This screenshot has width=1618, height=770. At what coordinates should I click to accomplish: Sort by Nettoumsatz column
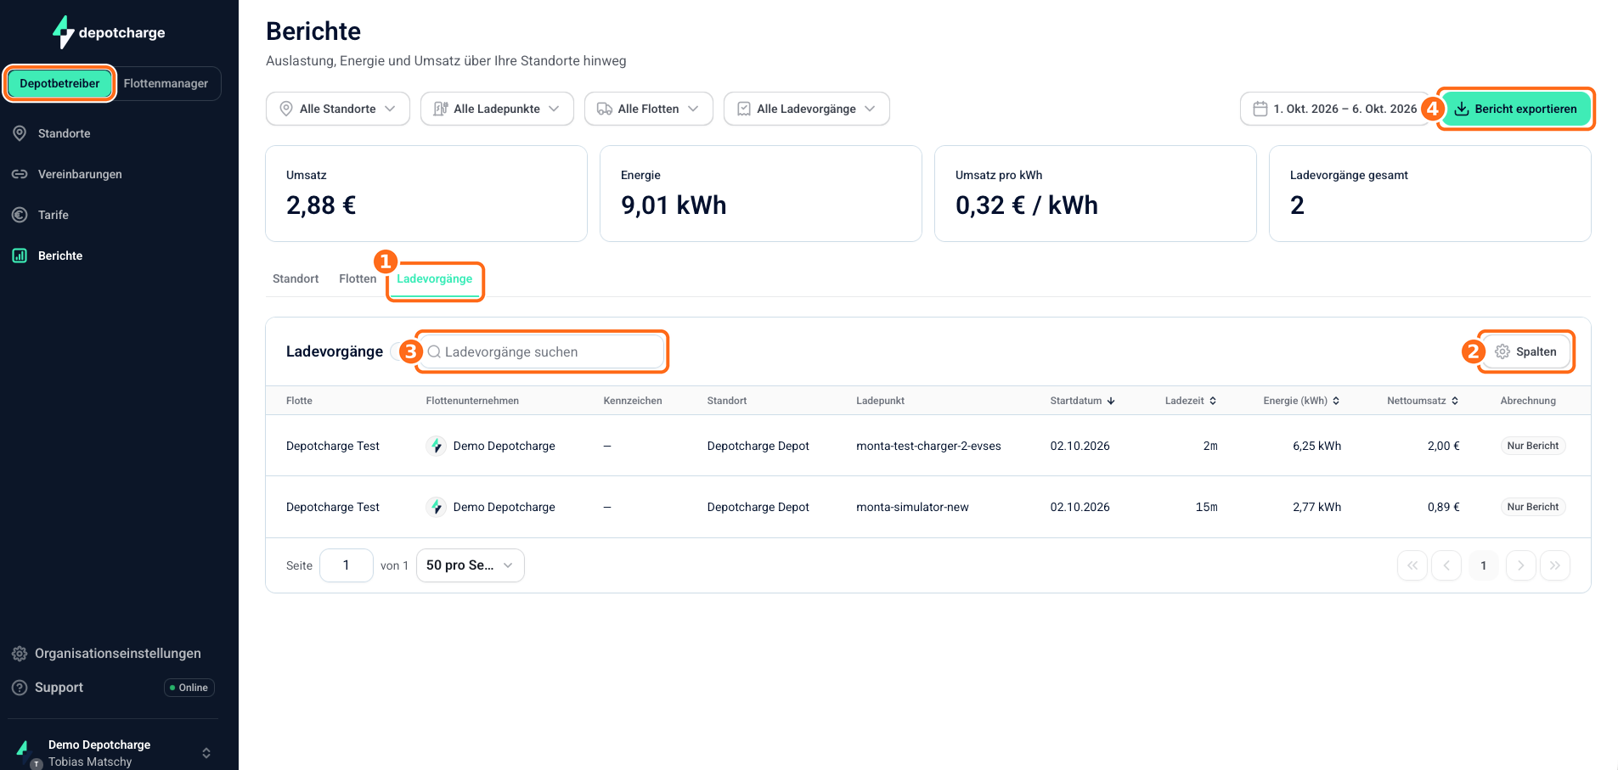point(1423,401)
